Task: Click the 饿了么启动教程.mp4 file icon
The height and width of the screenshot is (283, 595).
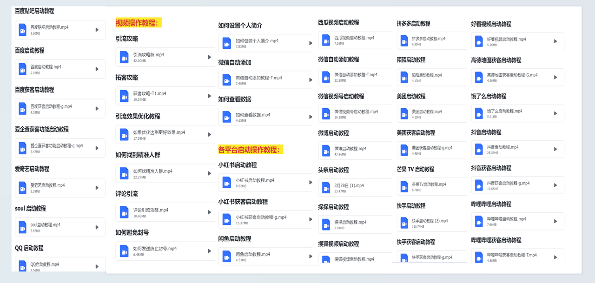Action: tap(478, 113)
